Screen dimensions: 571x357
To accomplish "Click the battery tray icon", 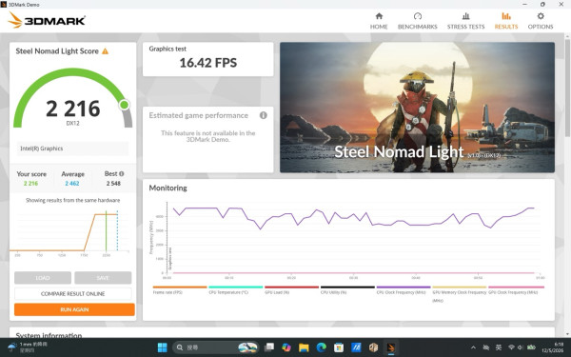I will 531,347.
